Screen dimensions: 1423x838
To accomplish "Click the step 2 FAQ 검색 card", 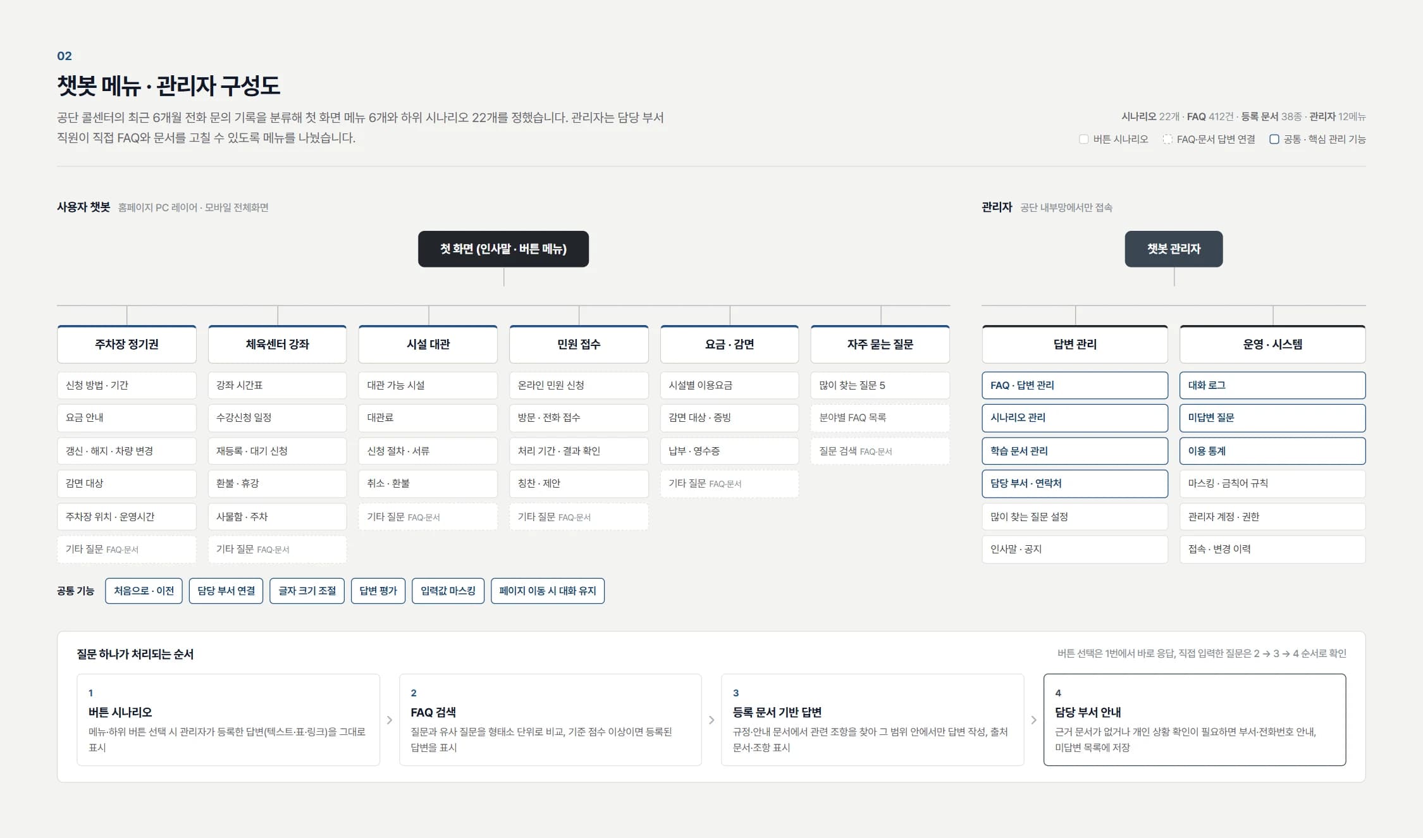I will point(550,720).
